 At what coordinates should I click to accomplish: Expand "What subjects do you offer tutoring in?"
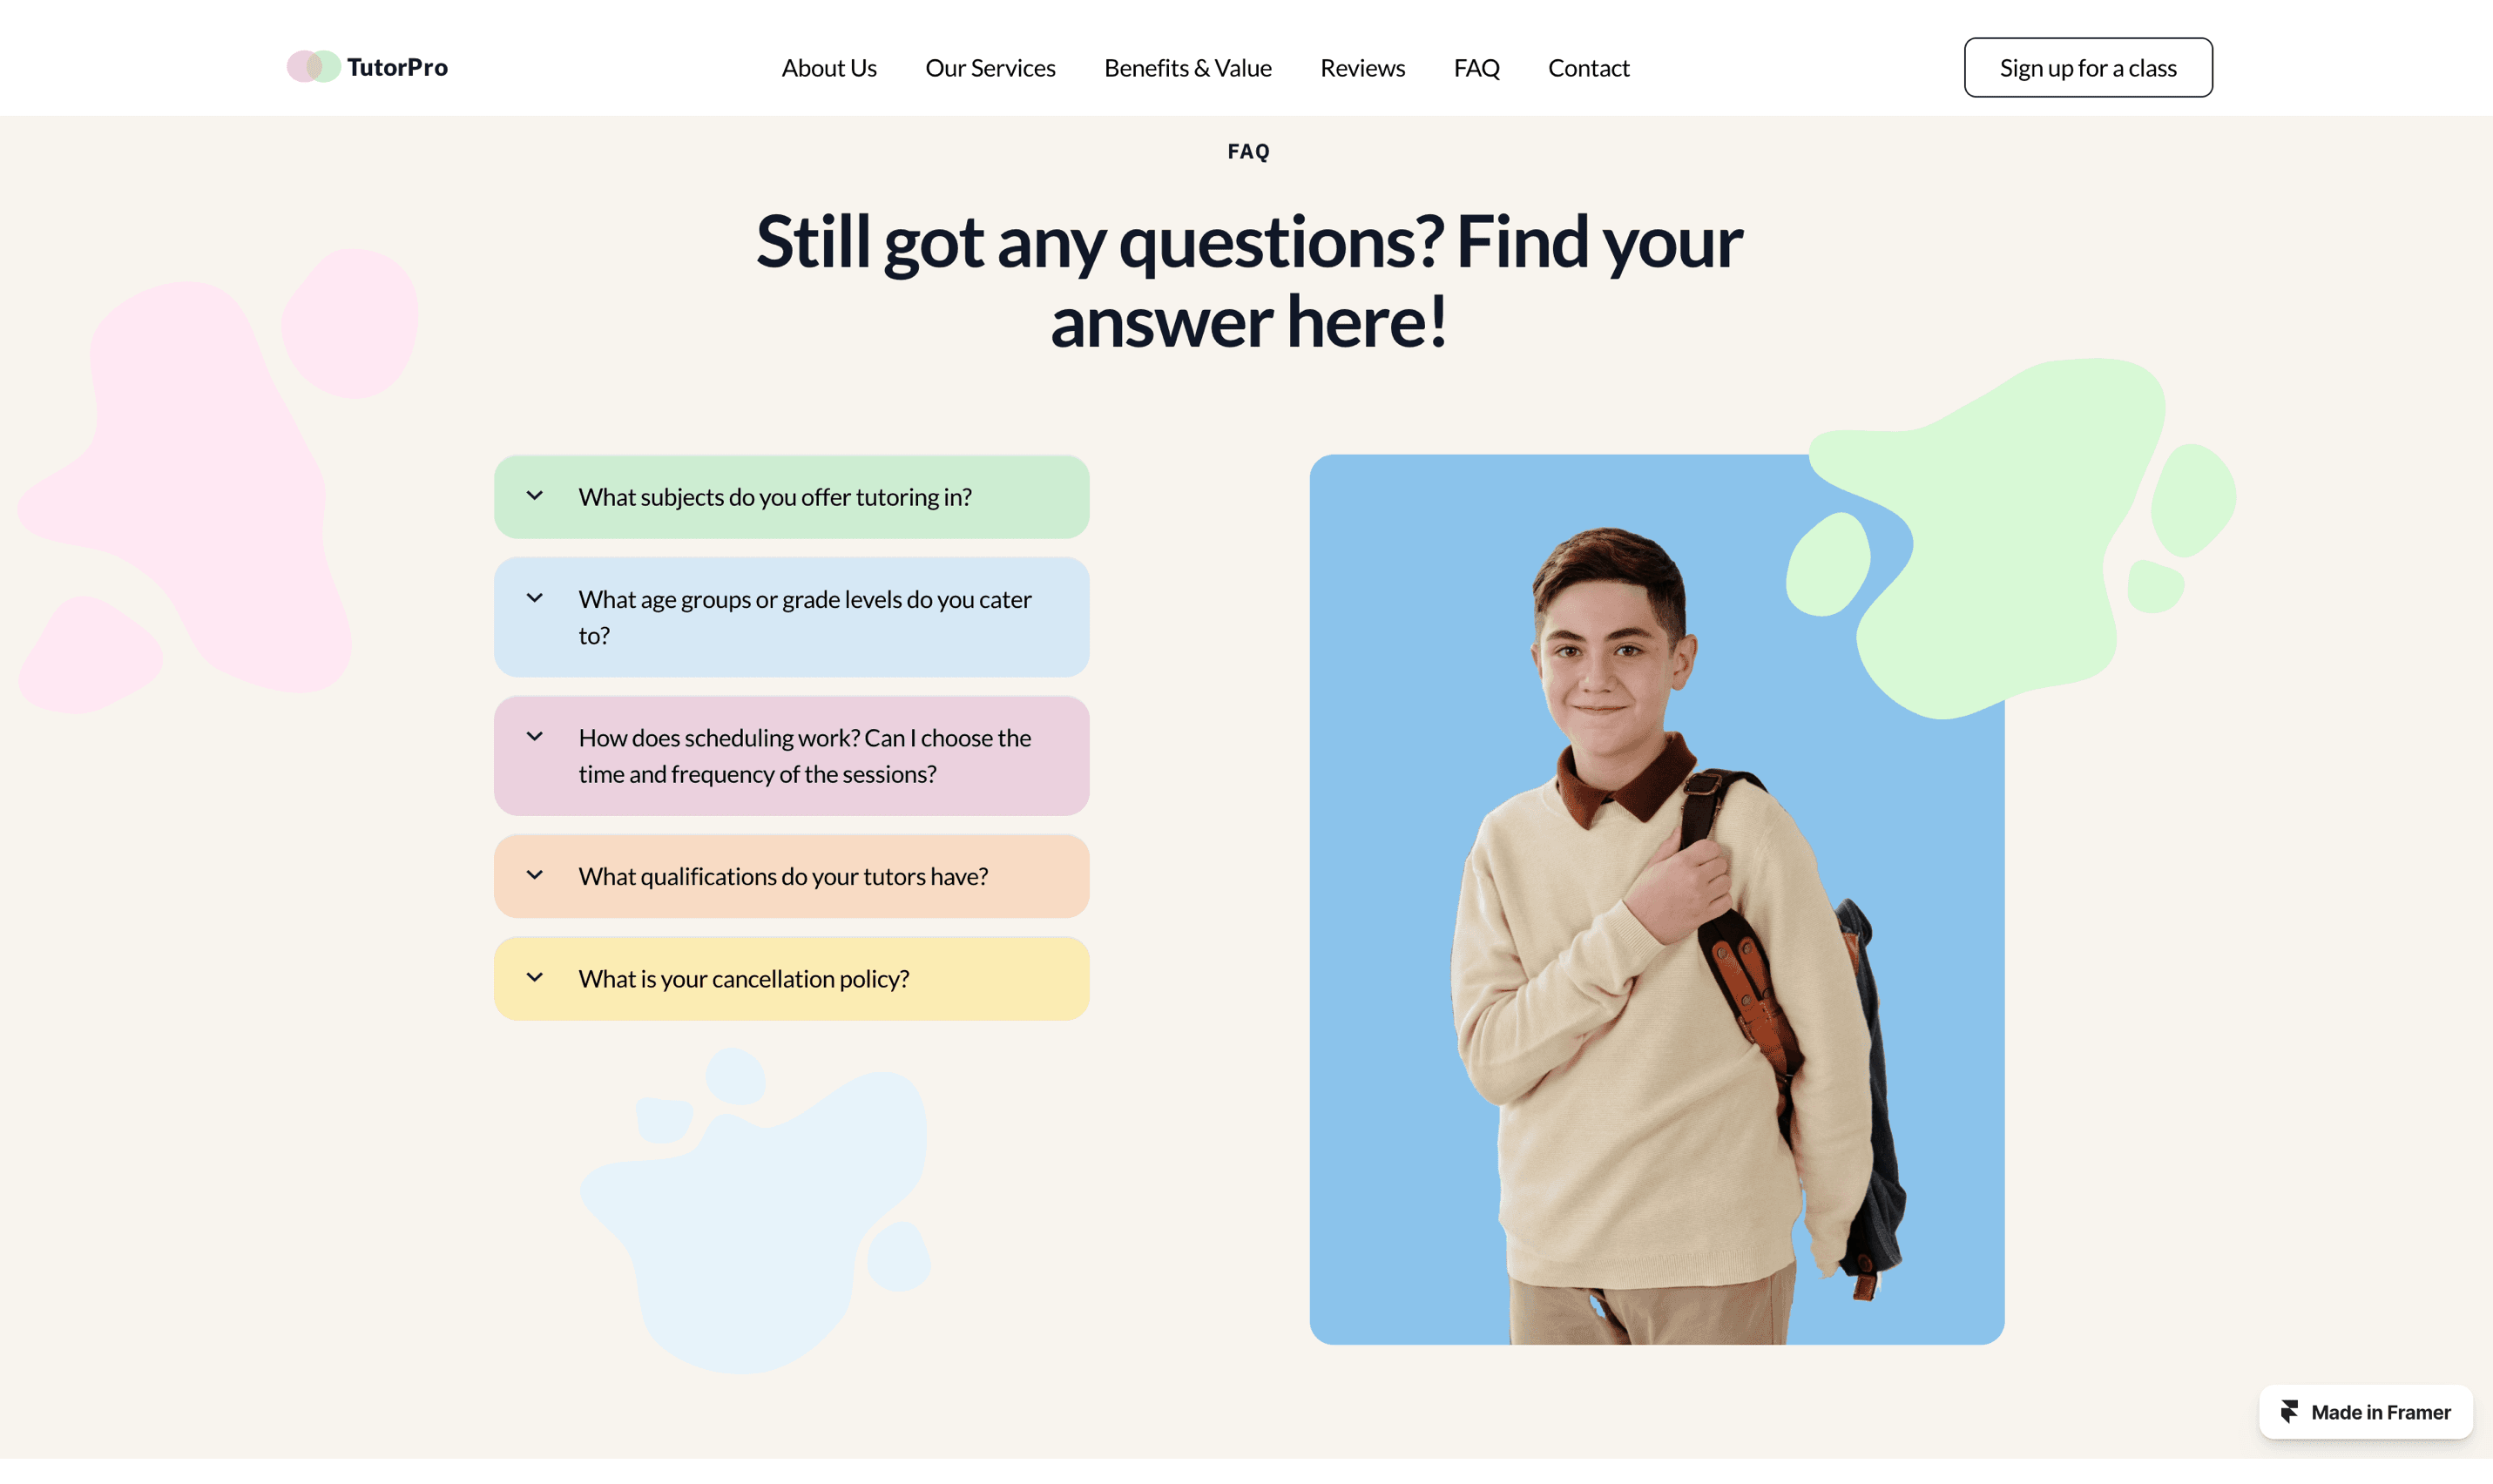[791, 497]
